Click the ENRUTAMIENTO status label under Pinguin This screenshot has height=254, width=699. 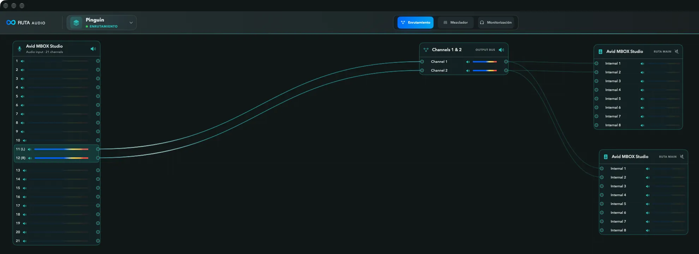tap(103, 26)
